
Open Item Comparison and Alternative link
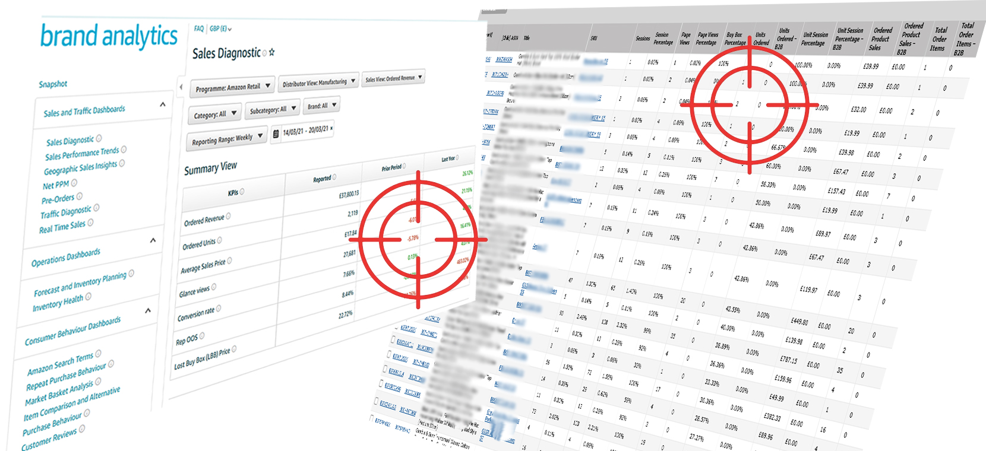point(71,404)
